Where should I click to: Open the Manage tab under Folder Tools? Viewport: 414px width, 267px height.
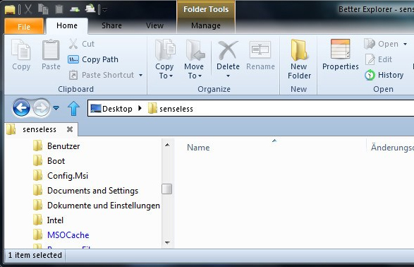tap(206, 25)
